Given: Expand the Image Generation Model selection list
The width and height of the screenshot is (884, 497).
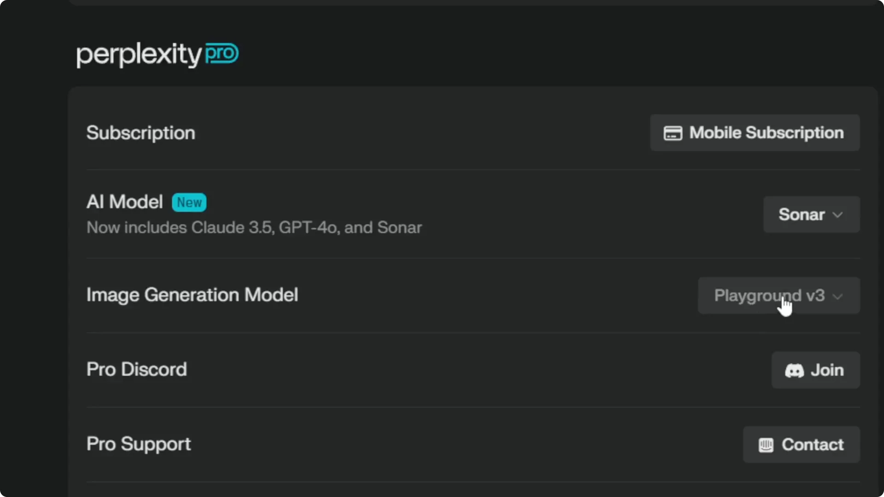Looking at the screenshot, I should click(778, 295).
